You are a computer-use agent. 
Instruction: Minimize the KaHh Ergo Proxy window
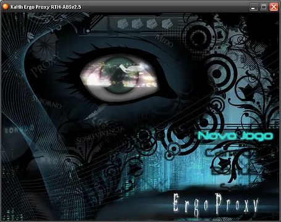(x=253, y=7)
